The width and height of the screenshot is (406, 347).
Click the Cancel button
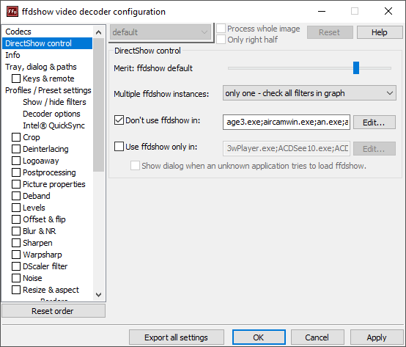(317, 337)
